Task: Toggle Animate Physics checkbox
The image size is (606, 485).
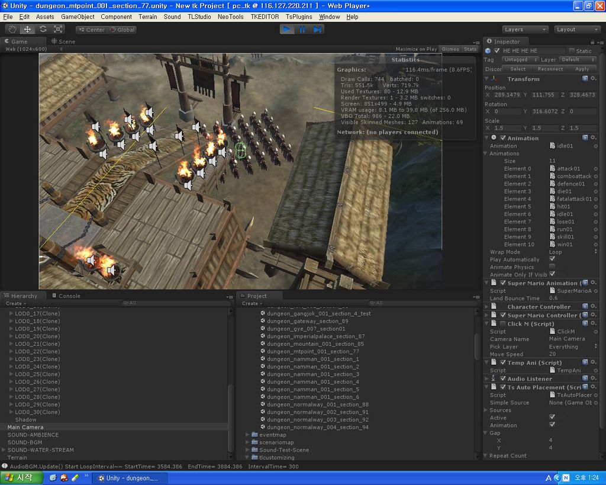Action: (552, 266)
